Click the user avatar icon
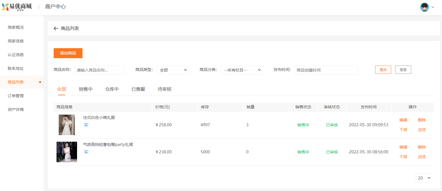442x191 pixels. pyautogui.click(x=424, y=7)
